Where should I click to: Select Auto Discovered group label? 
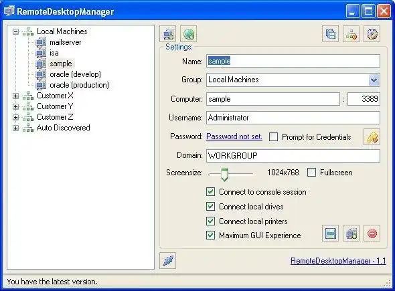pos(63,128)
